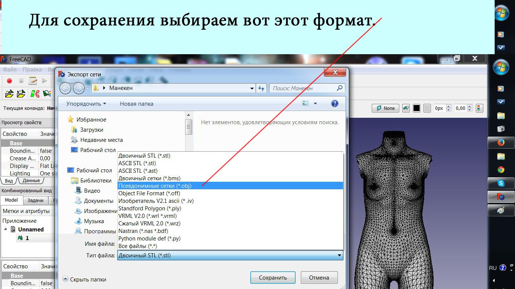The width and height of the screenshot is (515, 289).
Task: Switch to Firefox on the taskbar
Action: 501,143
